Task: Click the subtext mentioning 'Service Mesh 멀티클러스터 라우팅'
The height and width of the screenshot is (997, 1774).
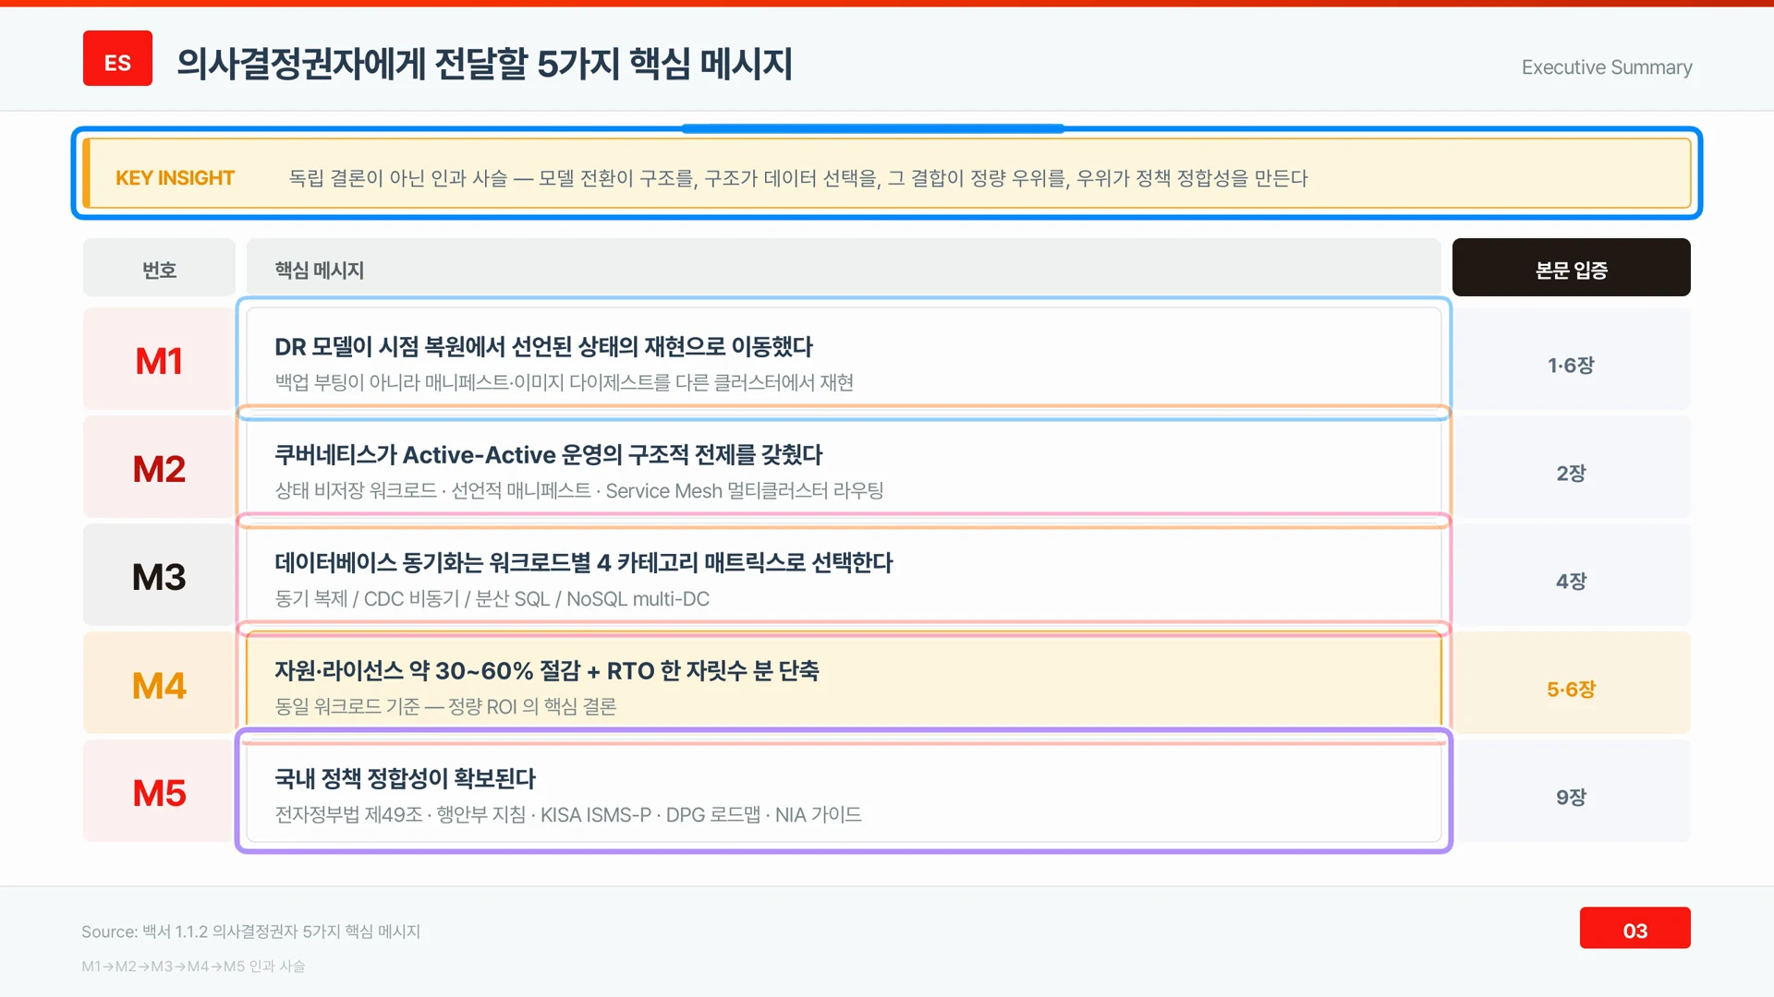Action: click(578, 490)
